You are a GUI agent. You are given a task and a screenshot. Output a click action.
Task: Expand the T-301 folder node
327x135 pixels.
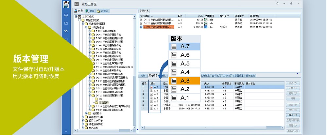[x=90, y=35]
